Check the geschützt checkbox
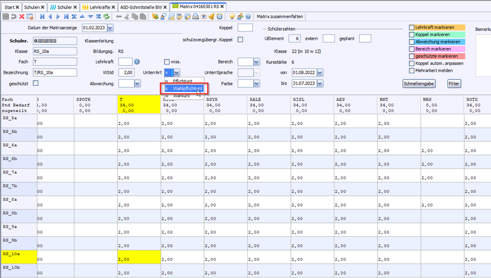Viewport: 491px width, 278px height. tap(36, 83)
